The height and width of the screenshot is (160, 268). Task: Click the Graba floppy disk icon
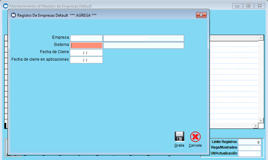[179, 136]
